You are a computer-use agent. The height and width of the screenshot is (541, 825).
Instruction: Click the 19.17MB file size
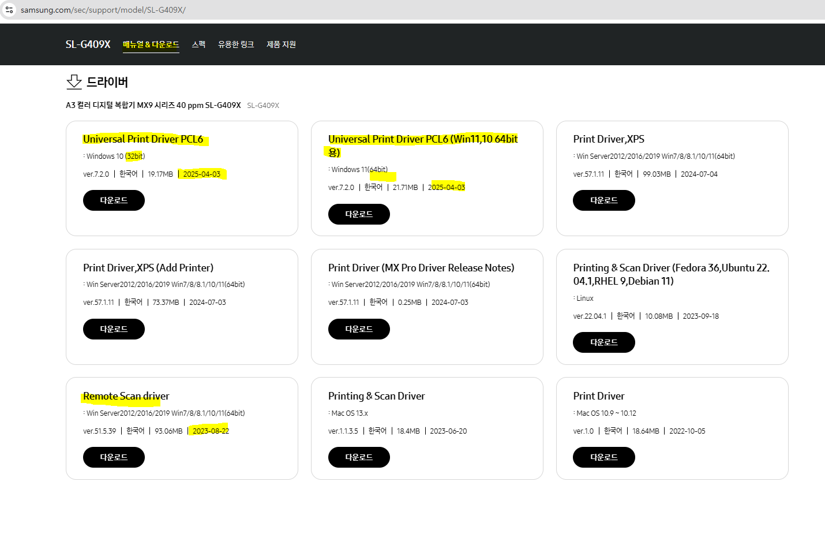tap(160, 174)
